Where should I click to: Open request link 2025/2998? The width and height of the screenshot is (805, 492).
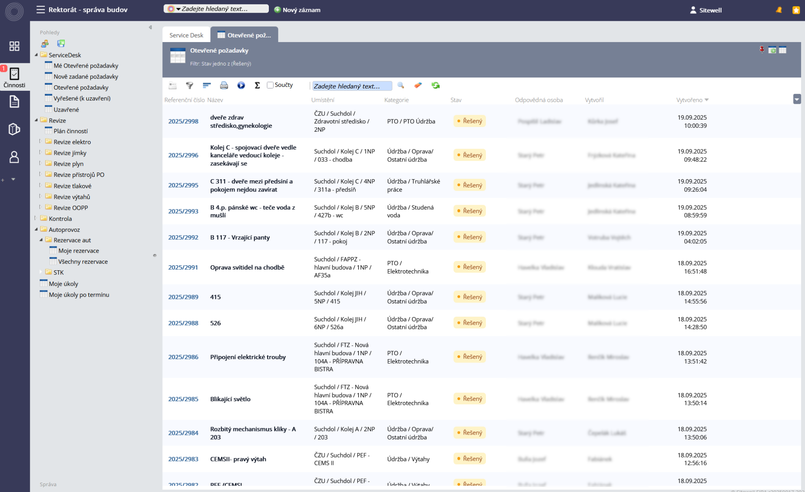(x=183, y=121)
